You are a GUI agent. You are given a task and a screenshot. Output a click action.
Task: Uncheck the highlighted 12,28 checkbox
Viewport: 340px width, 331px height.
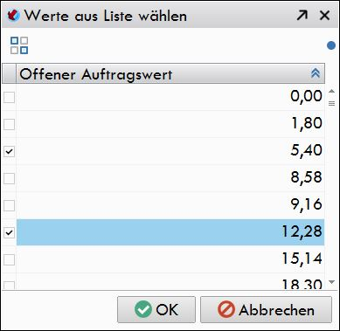pos(9,232)
